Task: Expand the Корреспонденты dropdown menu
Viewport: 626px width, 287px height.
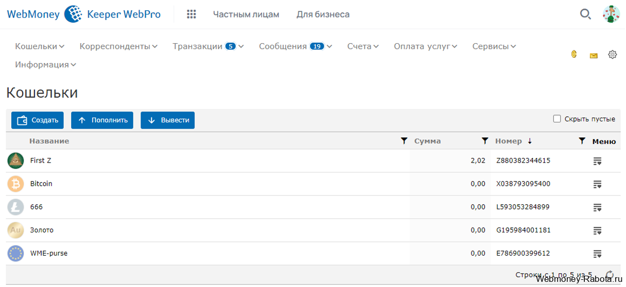Action: (x=118, y=46)
